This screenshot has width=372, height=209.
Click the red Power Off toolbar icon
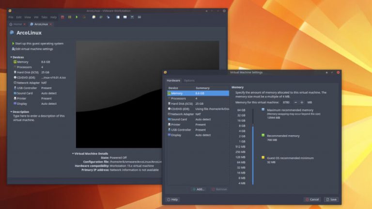(62, 17)
